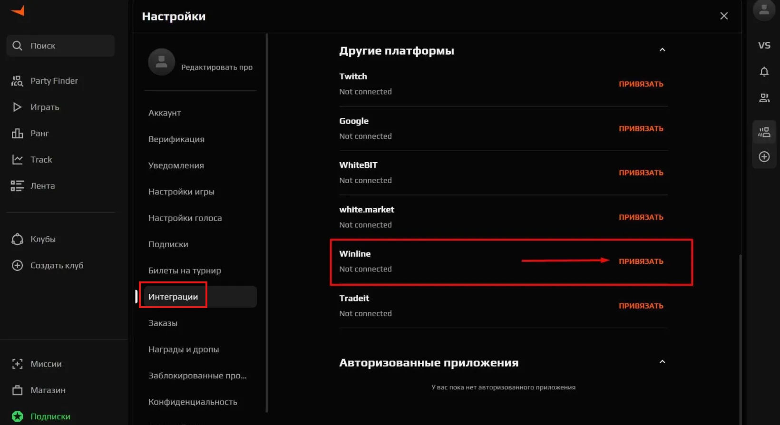Screen dimensions: 780x425
Task: Open green Подписки link in sidebar
Action: pos(50,416)
